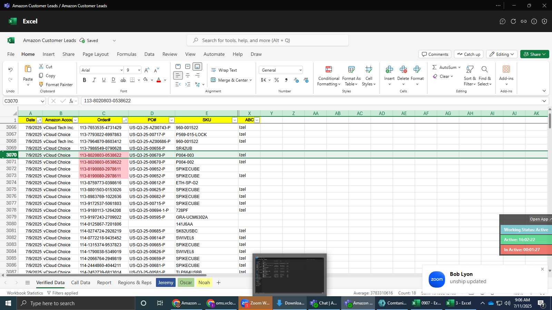Apply red Font Color
This screenshot has width=552, height=310.
pyautogui.click(x=159, y=80)
